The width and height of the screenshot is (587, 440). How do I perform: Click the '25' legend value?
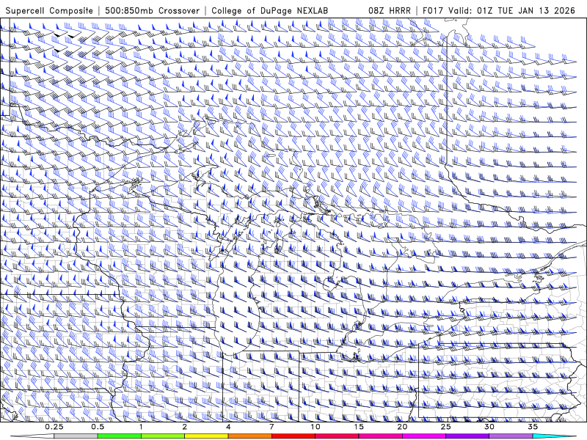(445, 427)
